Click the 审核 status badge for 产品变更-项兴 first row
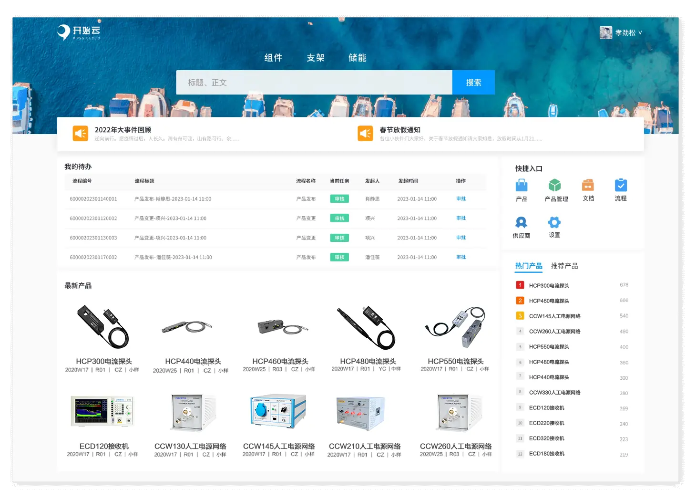Screen dimensions: 696x500 (339, 219)
